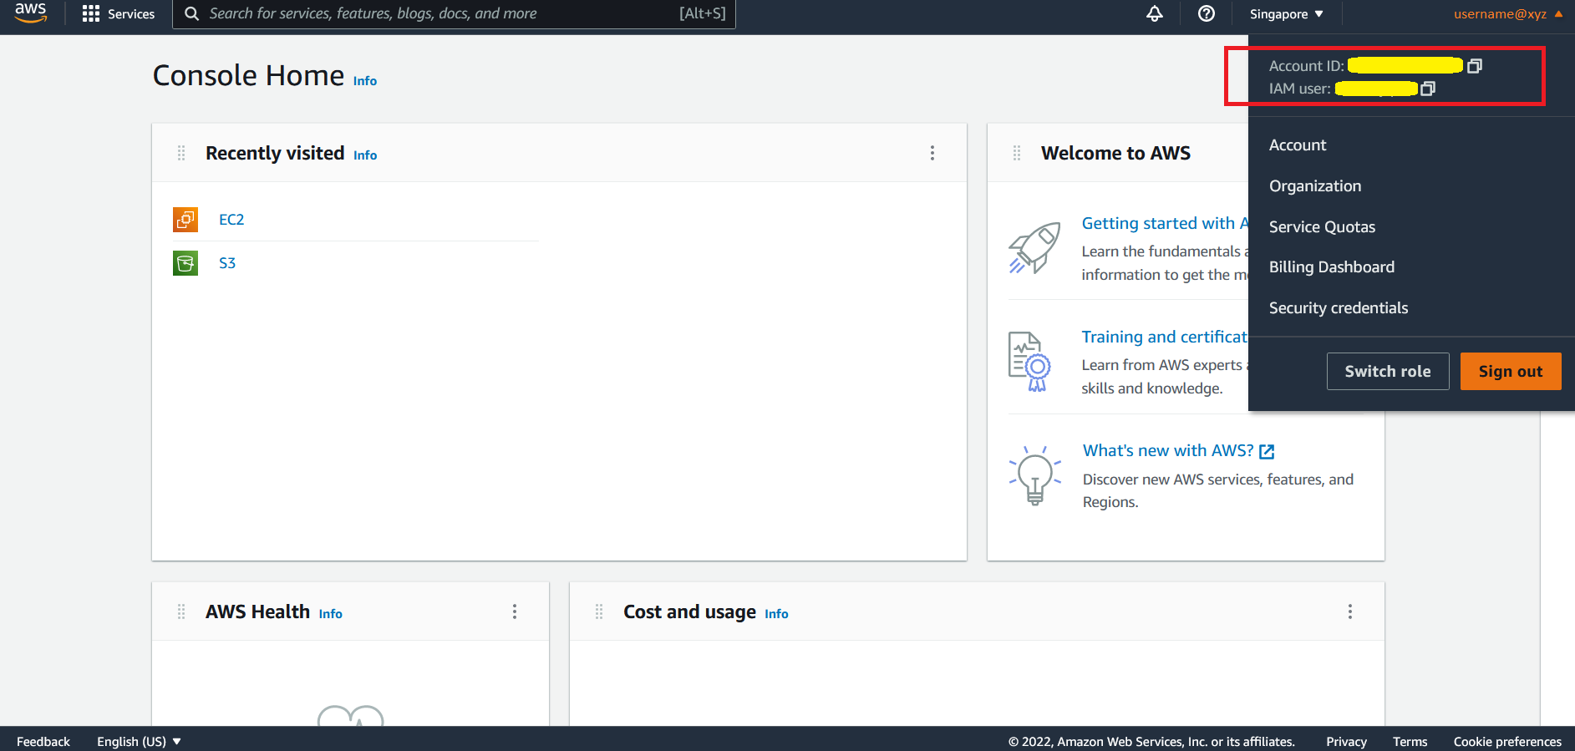This screenshot has height=751, width=1575.
Task: Collapse the username@xyz account menu
Action: coord(1507,14)
